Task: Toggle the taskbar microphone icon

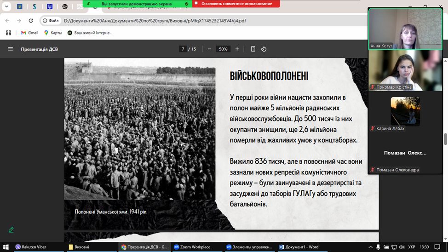Action: 379,247
